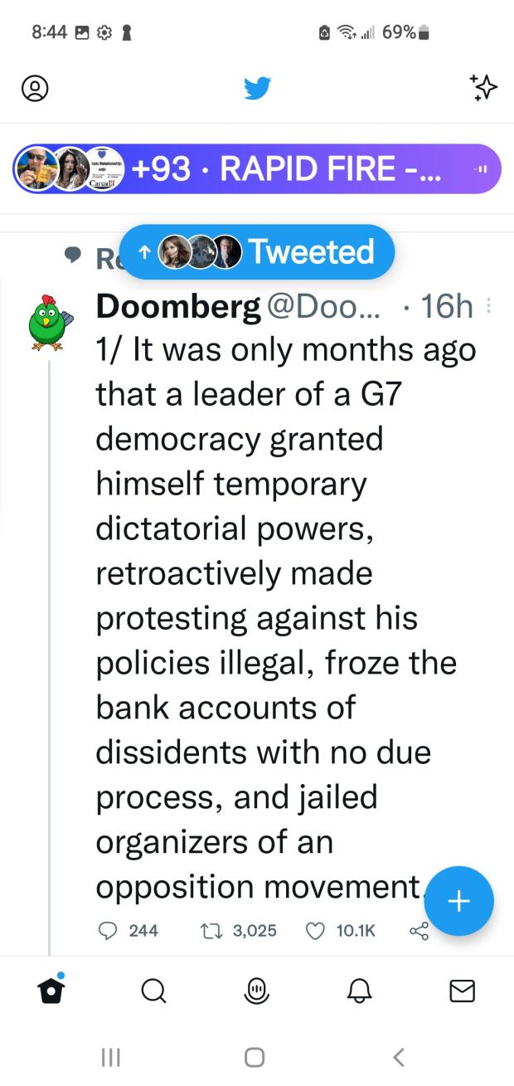Viewport: 514px width, 1086px height.
Task: Open the profile avatar menu
Action: click(x=36, y=88)
